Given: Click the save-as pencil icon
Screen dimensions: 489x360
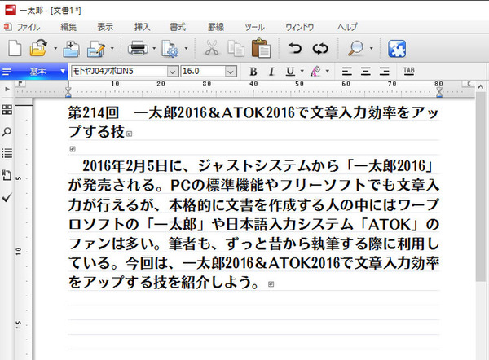Looking at the screenshot, I should 96,49.
